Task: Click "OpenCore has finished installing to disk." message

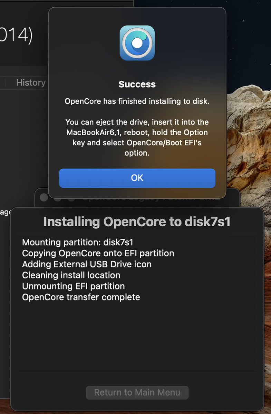Action: [x=137, y=102]
